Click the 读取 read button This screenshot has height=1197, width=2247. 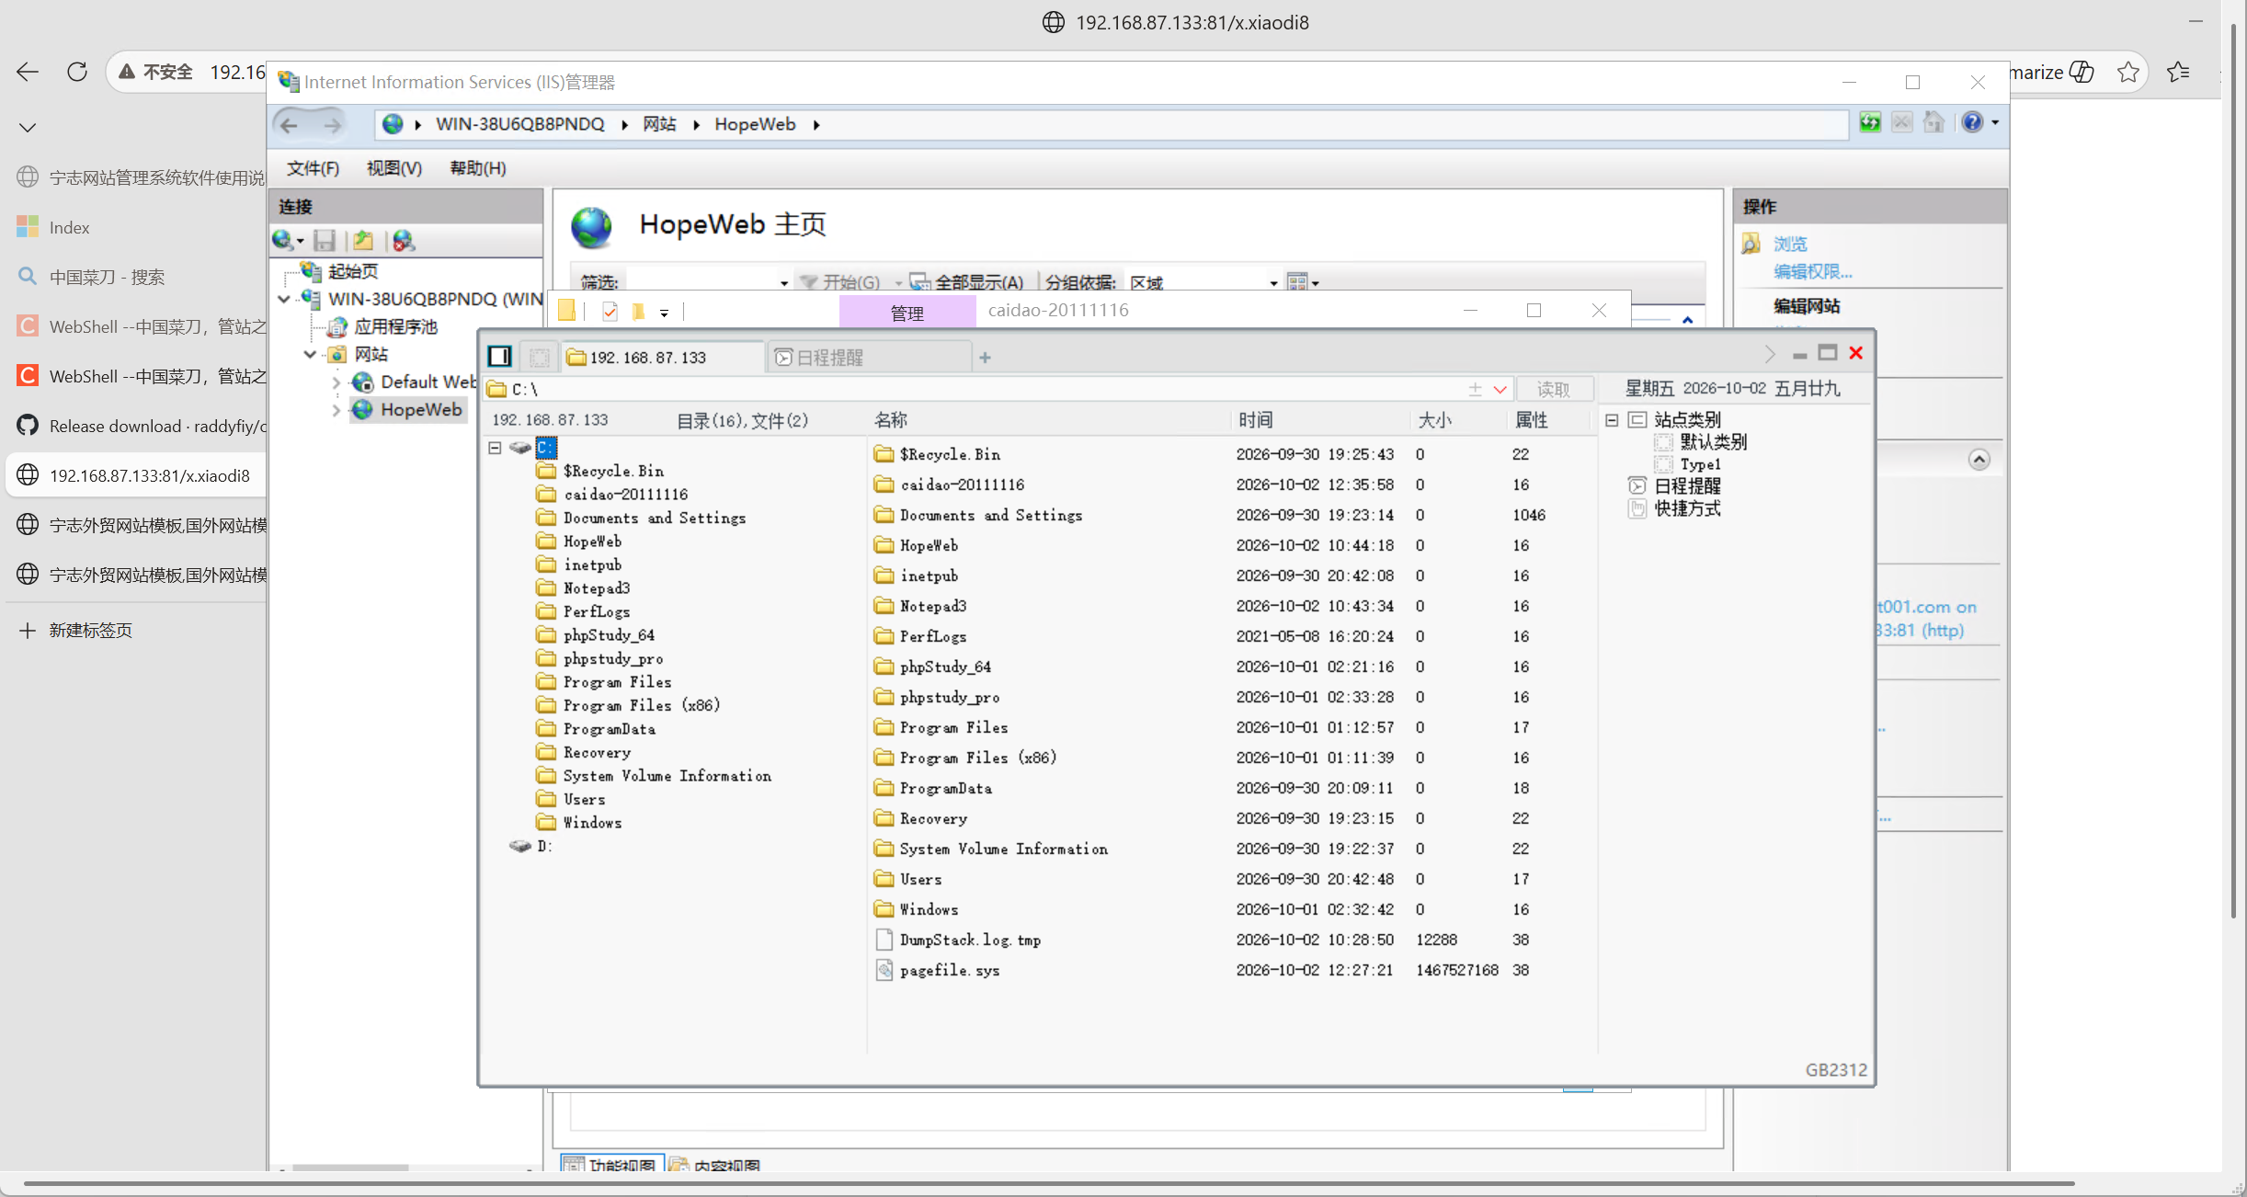pos(1553,390)
